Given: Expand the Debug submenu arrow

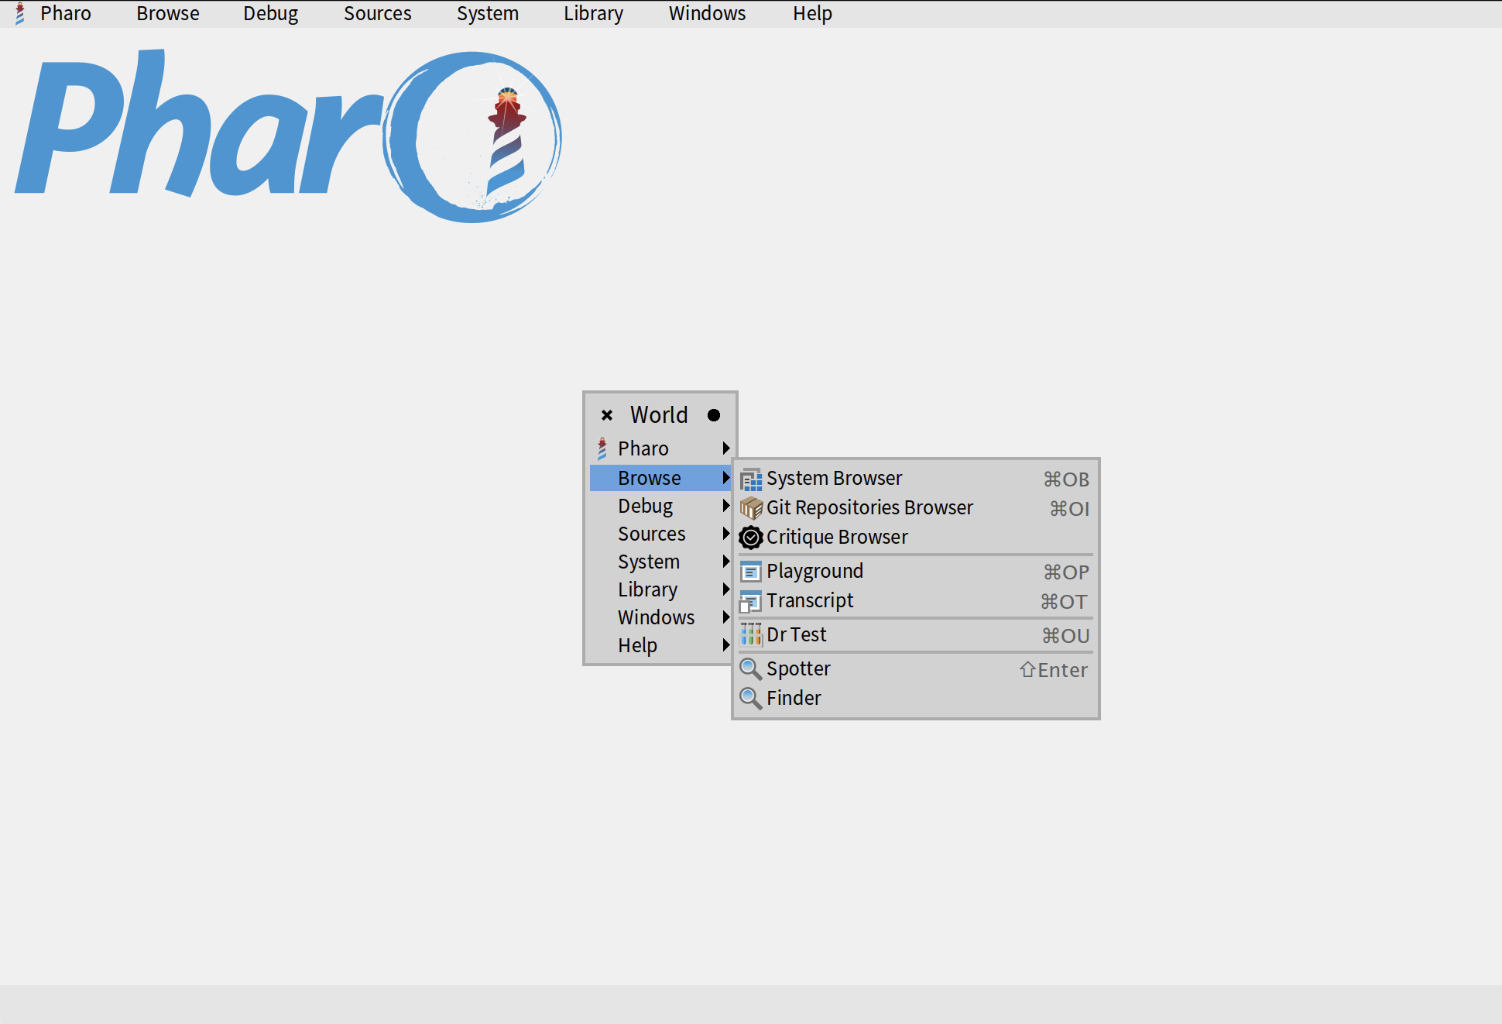Looking at the screenshot, I should pyautogui.click(x=725, y=506).
